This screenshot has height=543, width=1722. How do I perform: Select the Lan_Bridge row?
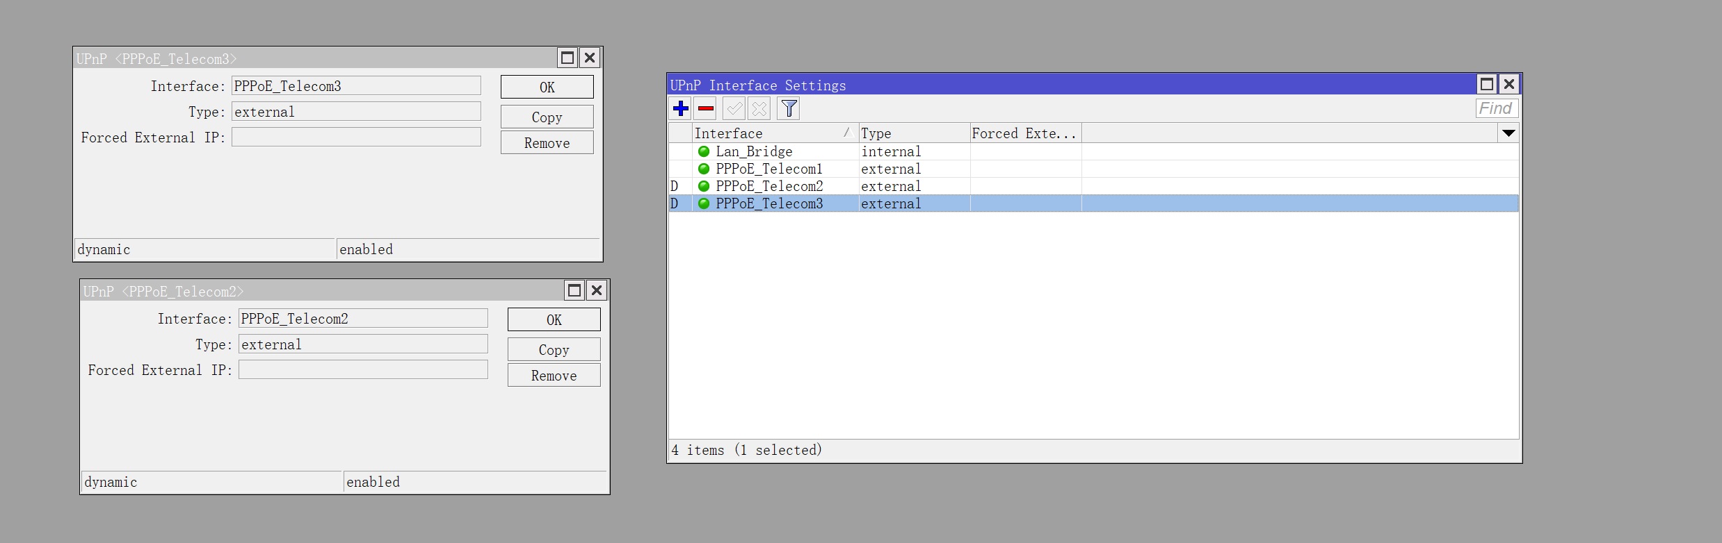[1093, 151]
